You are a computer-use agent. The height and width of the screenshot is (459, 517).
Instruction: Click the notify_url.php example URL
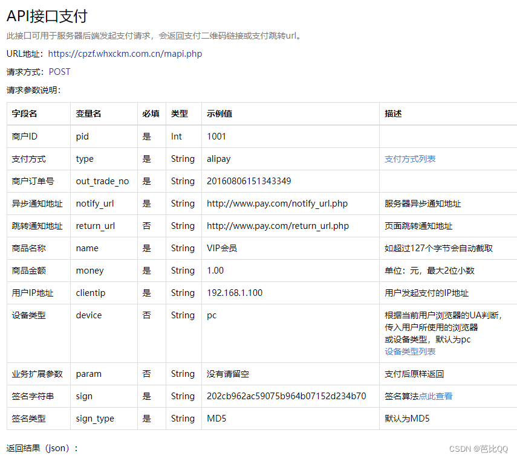277,204
